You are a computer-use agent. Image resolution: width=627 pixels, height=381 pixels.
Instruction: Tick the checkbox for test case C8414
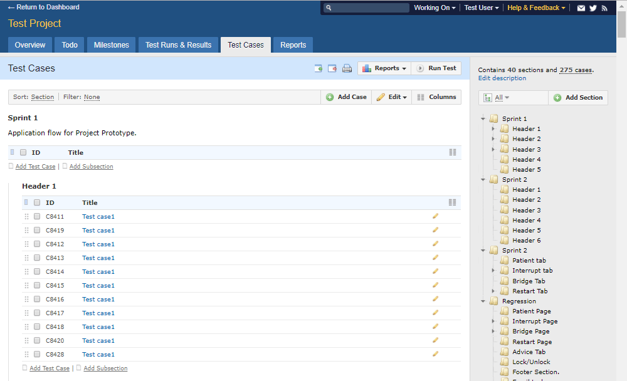point(37,271)
